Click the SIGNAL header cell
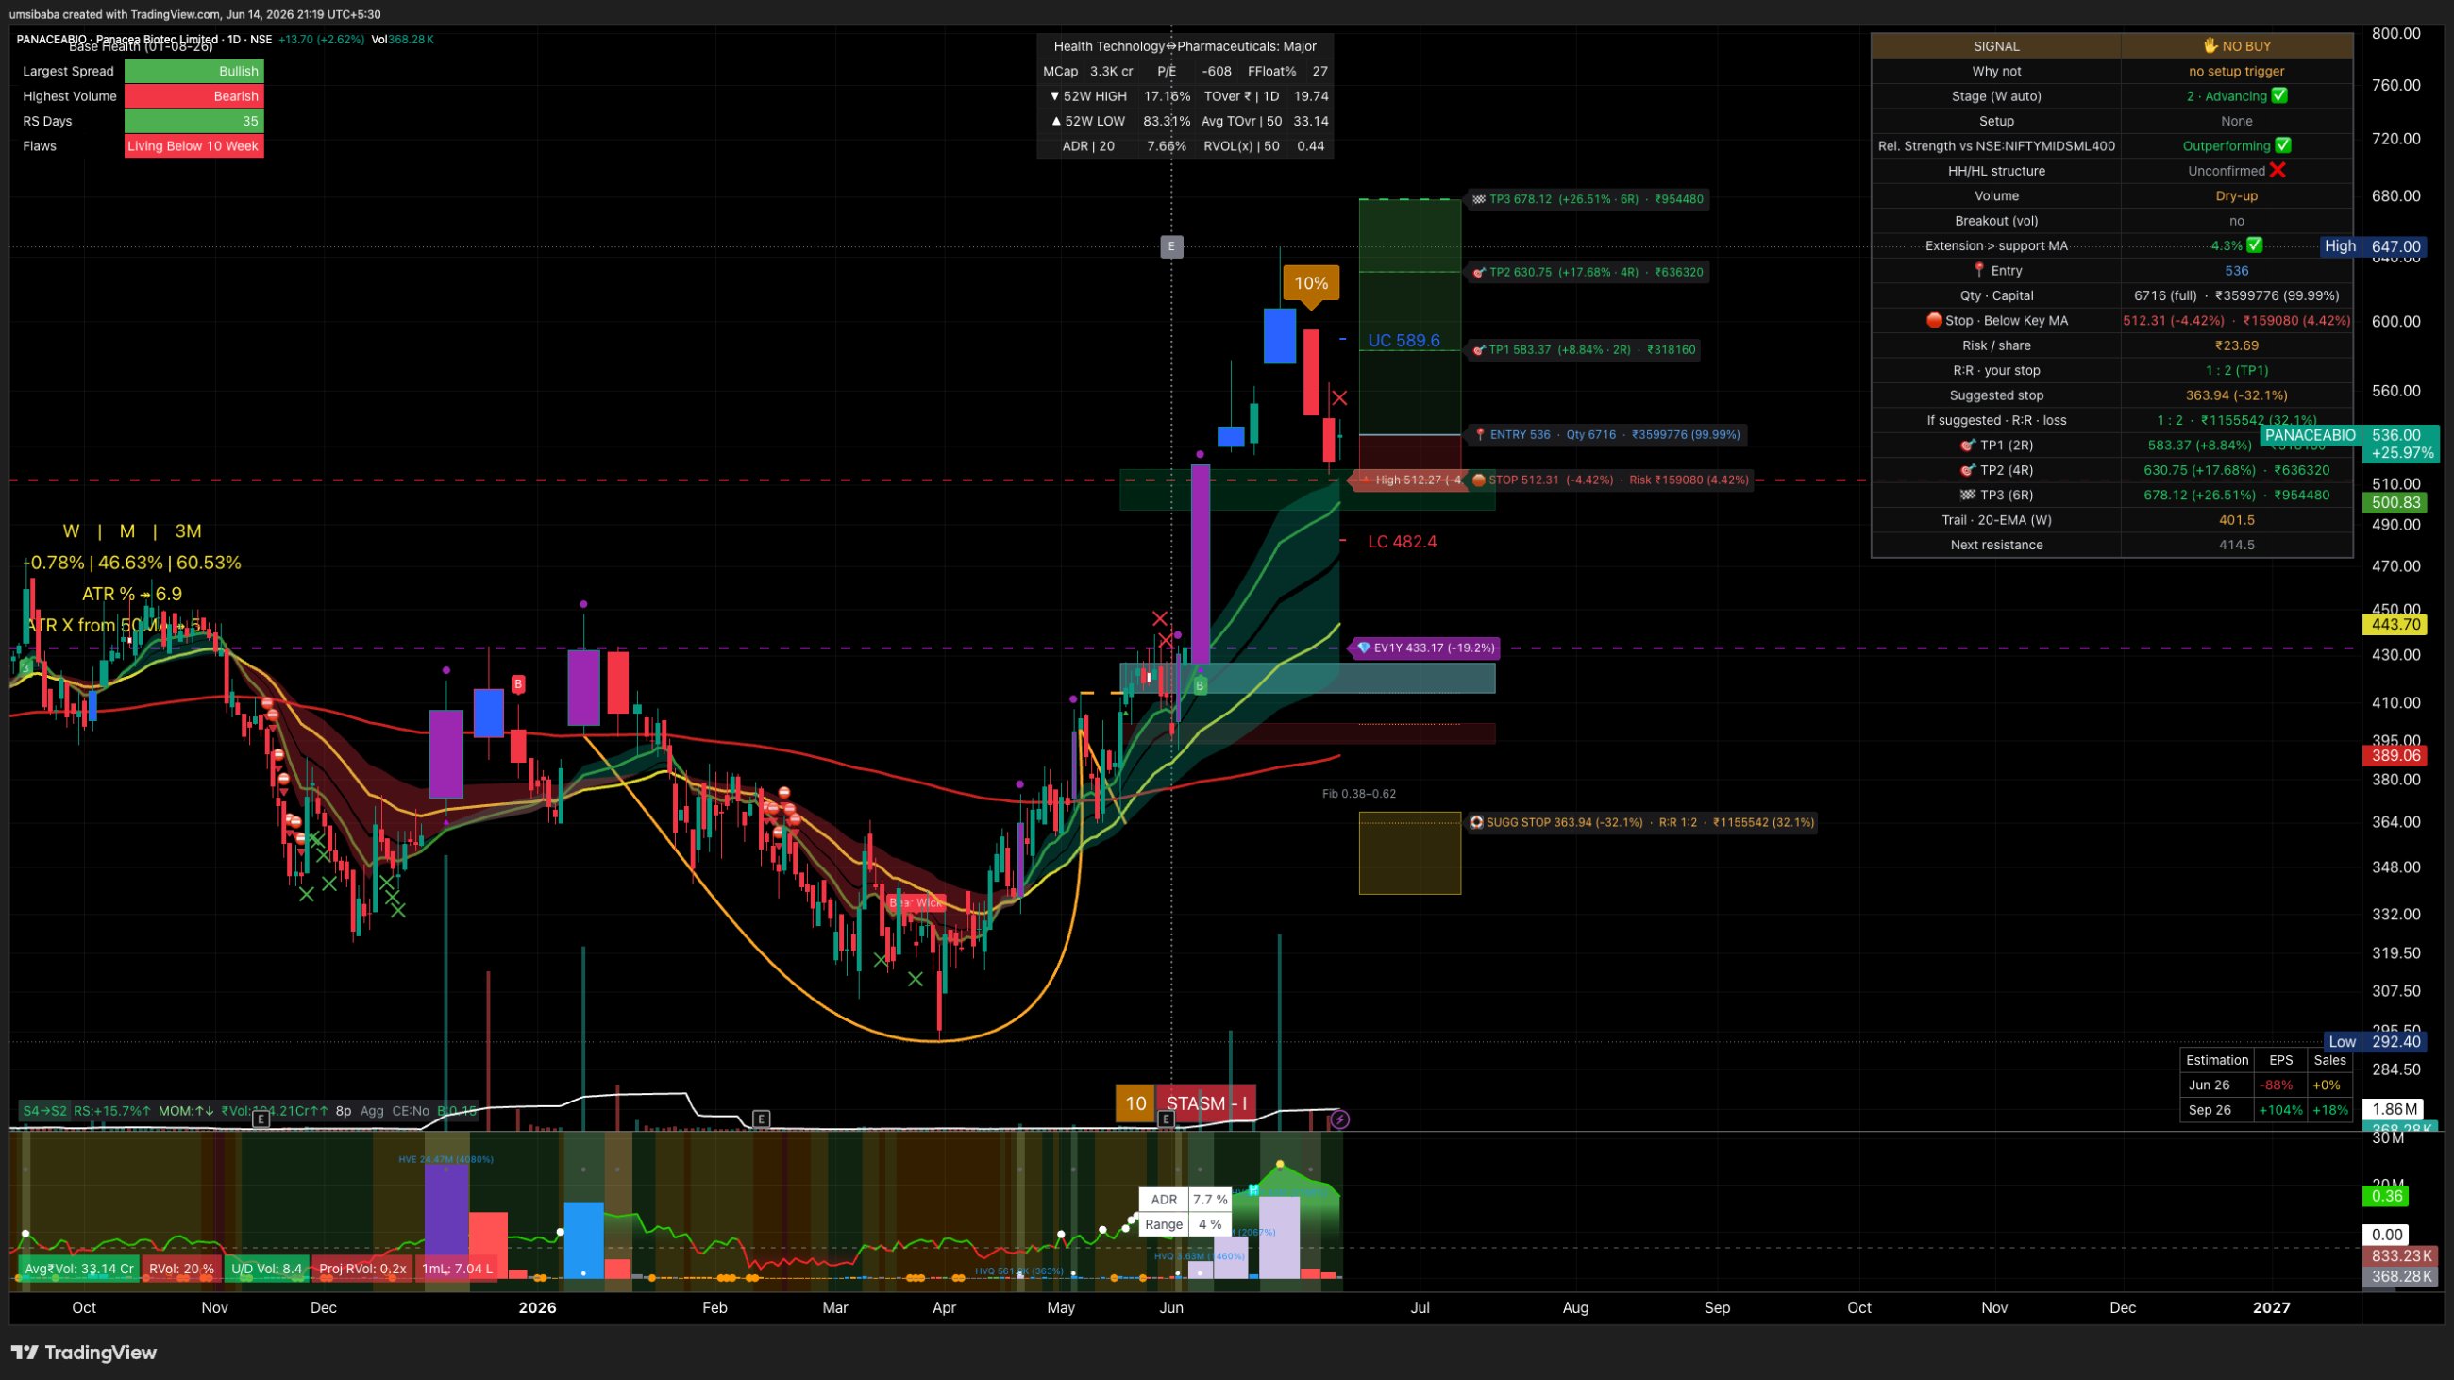This screenshot has height=1380, width=2454. pos(1997,45)
